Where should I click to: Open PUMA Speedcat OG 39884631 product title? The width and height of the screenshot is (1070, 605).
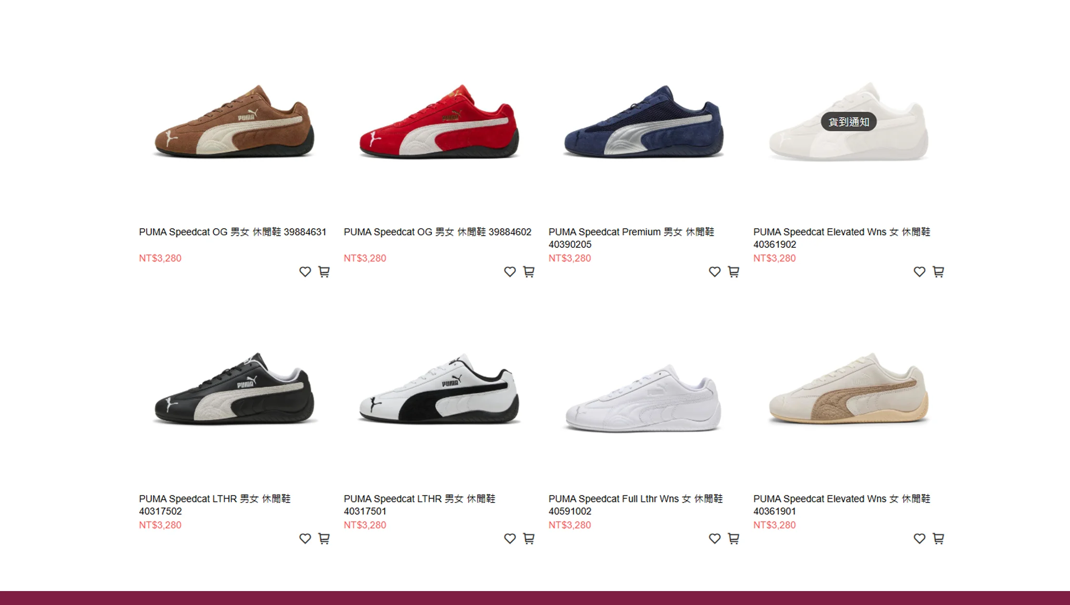pos(232,232)
